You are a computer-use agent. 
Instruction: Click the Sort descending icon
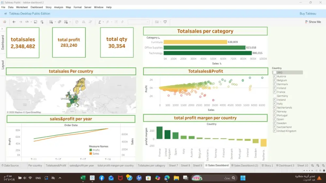pyautogui.click(x=90, y=22)
